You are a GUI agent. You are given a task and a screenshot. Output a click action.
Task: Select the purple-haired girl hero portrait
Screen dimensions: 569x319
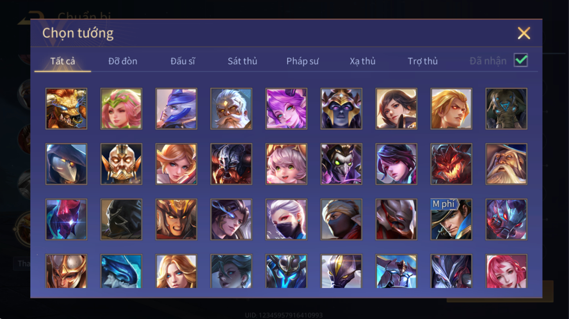pyautogui.click(x=286, y=109)
